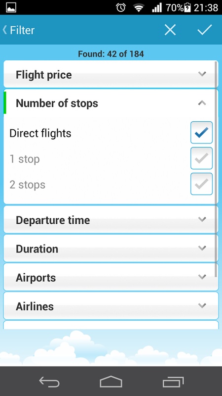Tap the Android back navigation icon

coord(49,382)
